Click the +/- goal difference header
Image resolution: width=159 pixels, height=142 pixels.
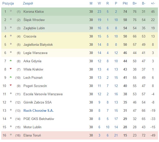point(153,3)
